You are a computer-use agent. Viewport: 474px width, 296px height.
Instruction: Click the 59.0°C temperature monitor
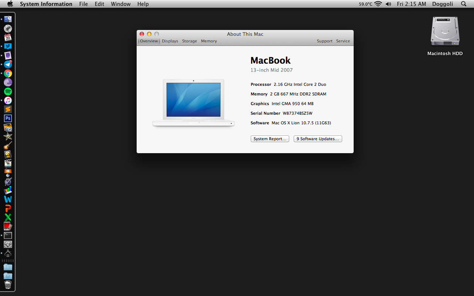coord(365,4)
